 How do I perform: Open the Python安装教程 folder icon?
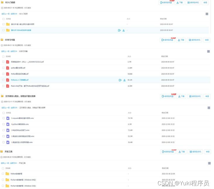(8, 174)
